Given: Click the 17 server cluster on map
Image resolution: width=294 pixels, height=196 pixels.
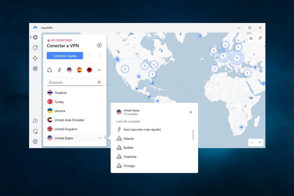Looking at the screenshot, I should pos(237,58).
